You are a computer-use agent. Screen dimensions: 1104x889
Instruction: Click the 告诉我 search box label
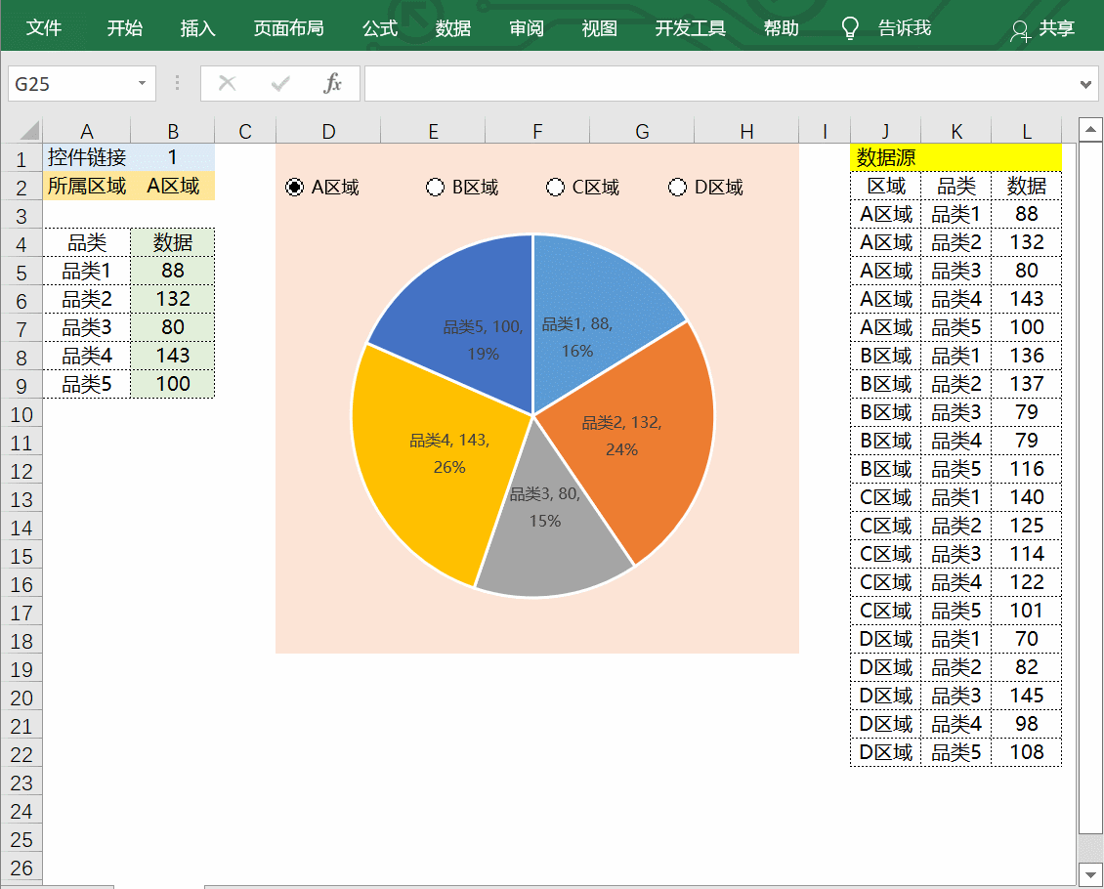[905, 28]
